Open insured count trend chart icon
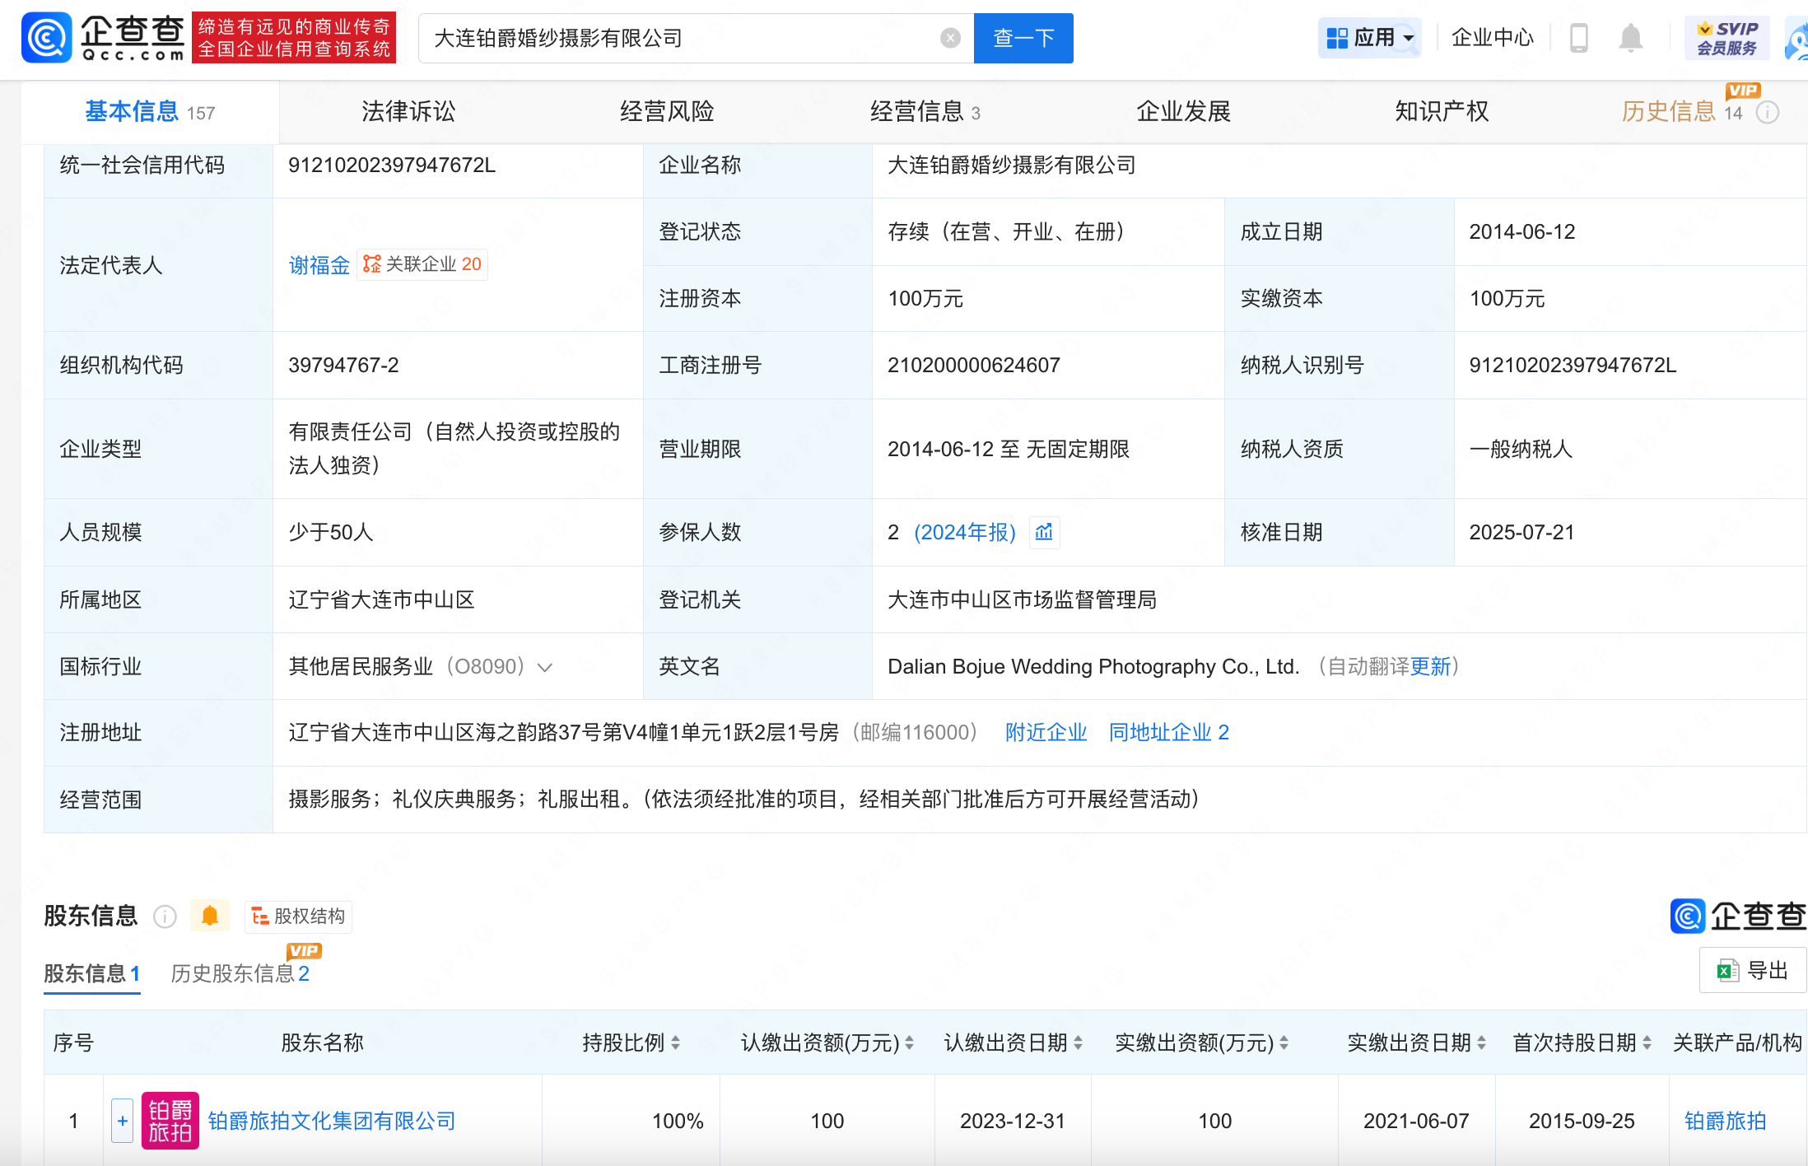Image resolution: width=1808 pixels, height=1166 pixels. pyautogui.click(x=1044, y=532)
